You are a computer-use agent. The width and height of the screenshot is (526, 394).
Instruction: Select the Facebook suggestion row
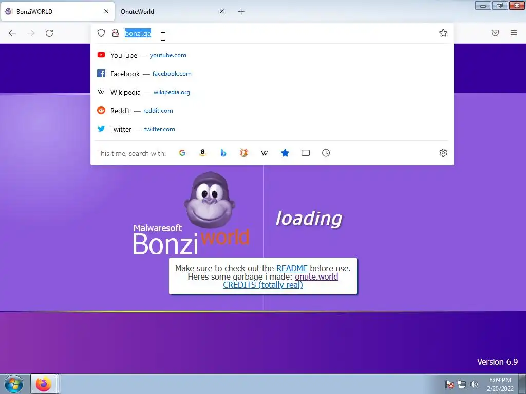272,74
